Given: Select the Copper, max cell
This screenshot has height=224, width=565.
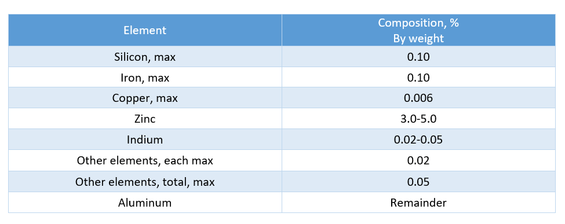Looking at the screenshot, I should point(145,98).
